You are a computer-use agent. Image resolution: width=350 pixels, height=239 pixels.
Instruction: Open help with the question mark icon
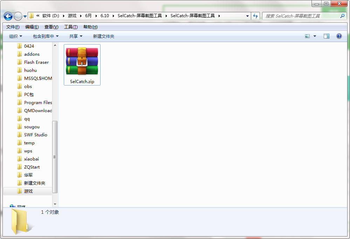coord(339,36)
